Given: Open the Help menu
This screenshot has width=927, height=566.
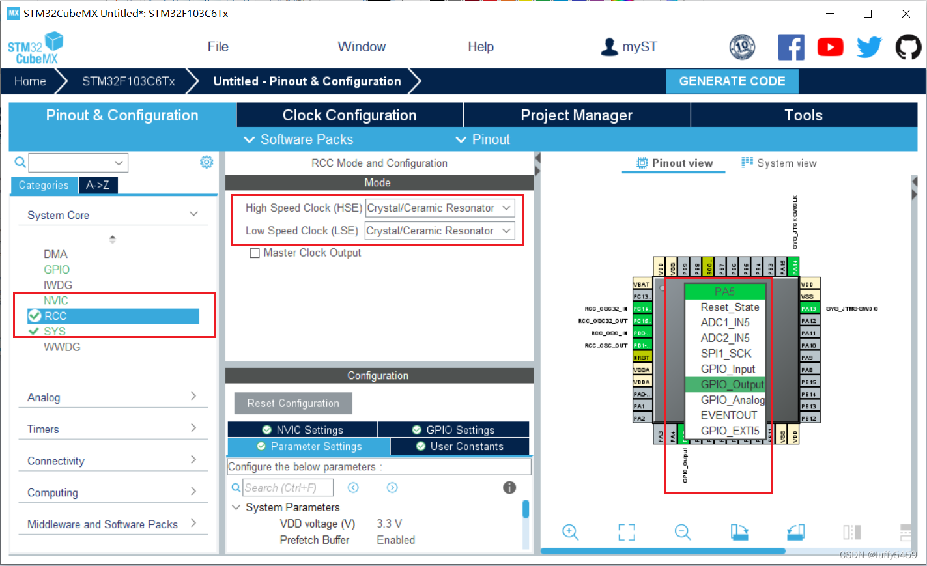Looking at the screenshot, I should tap(481, 47).
